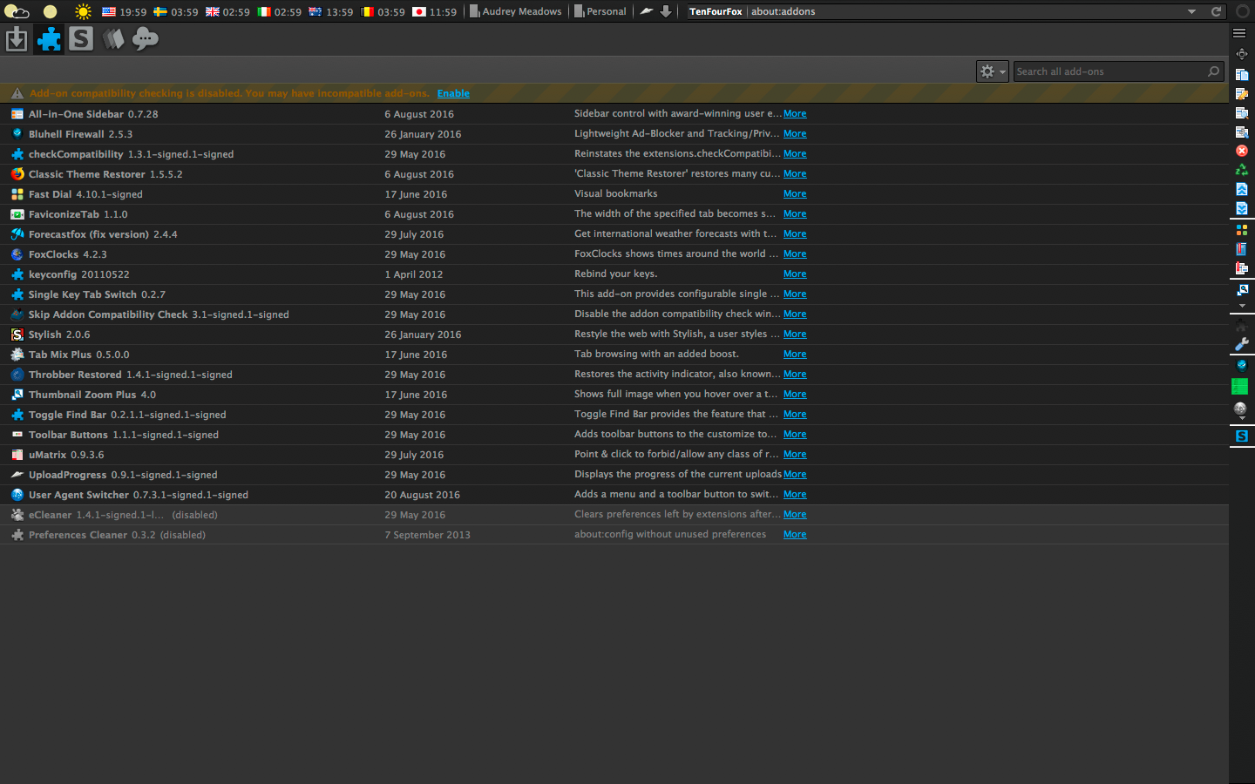This screenshot has height=784, width=1255.
Task: Open More for Preferences Cleaner
Action: [x=795, y=534]
